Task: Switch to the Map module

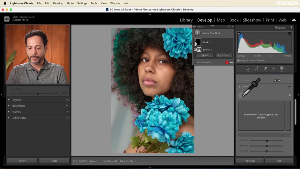Action: (x=221, y=20)
